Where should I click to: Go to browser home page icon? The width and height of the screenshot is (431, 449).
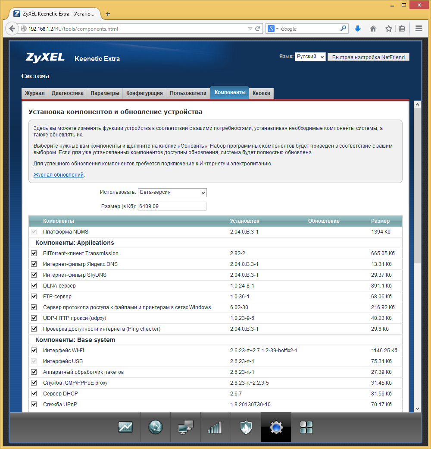click(x=373, y=28)
